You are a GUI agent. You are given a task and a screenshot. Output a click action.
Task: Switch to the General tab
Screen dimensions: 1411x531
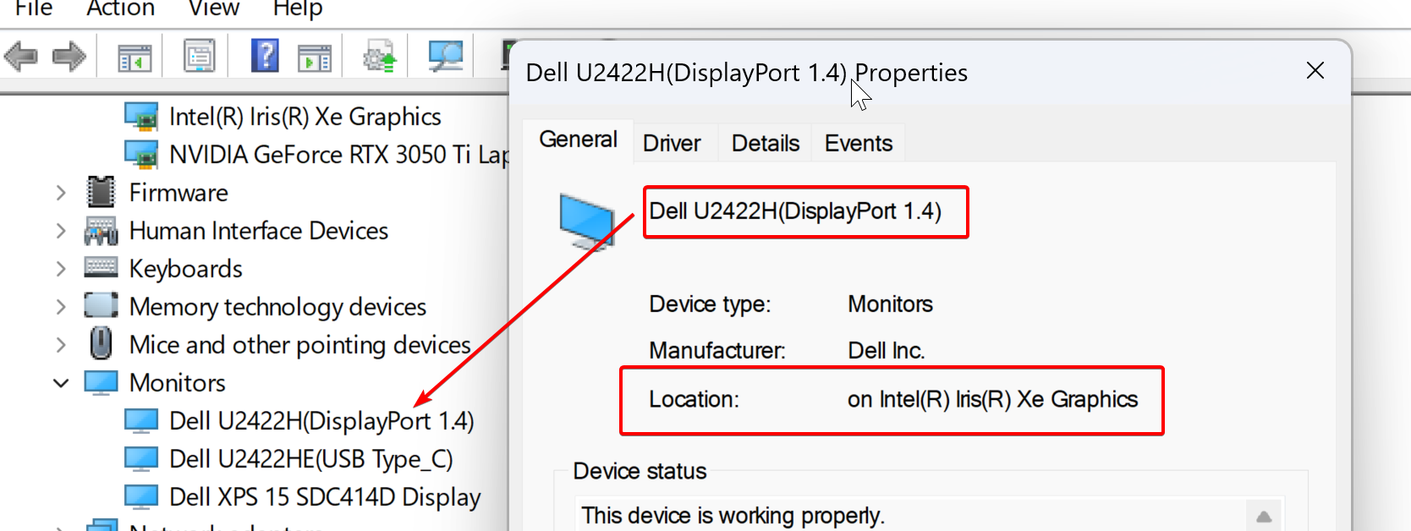point(579,140)
